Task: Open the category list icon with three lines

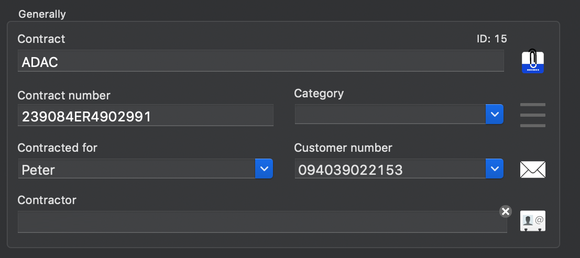Action: (533, 115)
